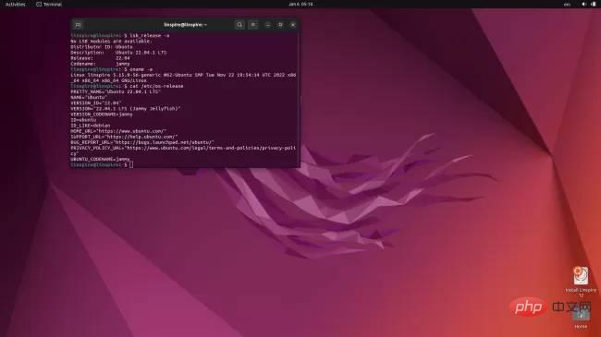Viewport: 601px width, 337px height.
Task: Click the terminal prompt cursor on last line
Action: pos(131,164)
